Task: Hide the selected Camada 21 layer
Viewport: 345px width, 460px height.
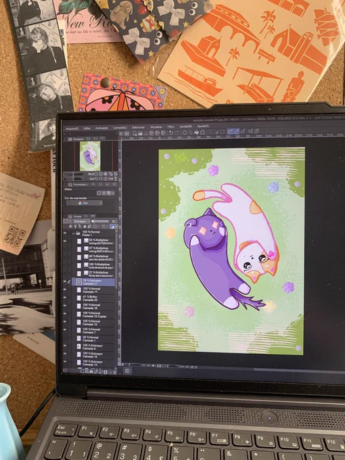Action: 65,282
